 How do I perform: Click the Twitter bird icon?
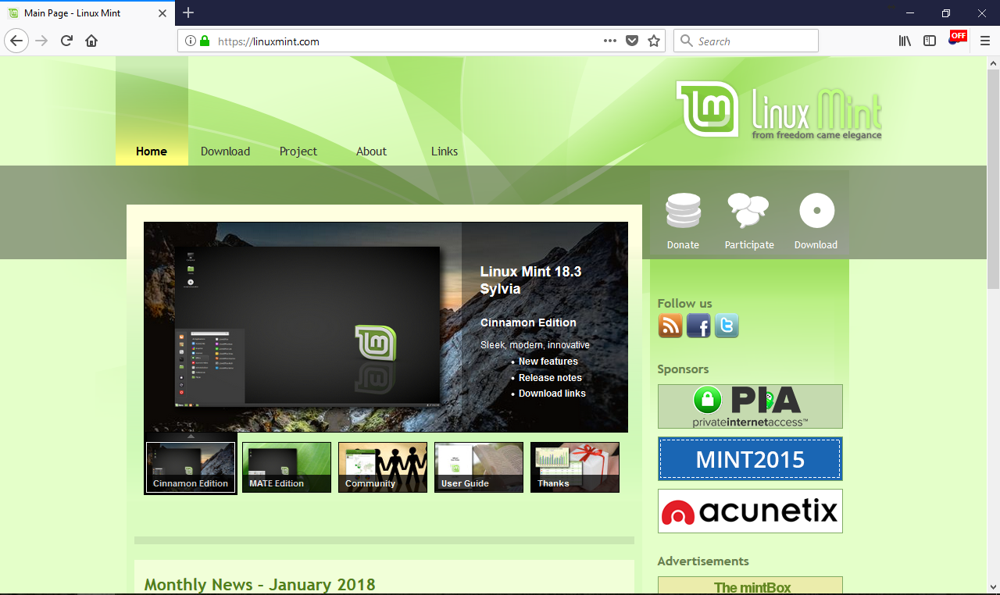(727, 326)
